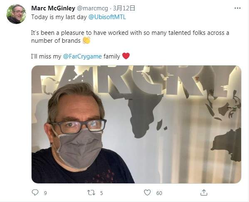Click the like count 60

coord(159,193)
